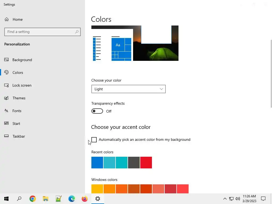The image size is (272, 204).
Task: Click the Home house icon in the sidebar
Action: [7, 19]
